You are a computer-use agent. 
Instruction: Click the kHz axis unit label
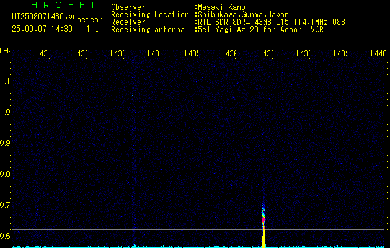(6, 51)
